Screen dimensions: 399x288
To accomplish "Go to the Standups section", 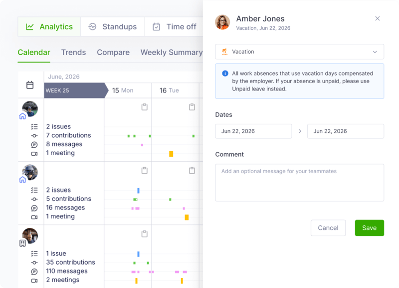I will pos(113,27).
